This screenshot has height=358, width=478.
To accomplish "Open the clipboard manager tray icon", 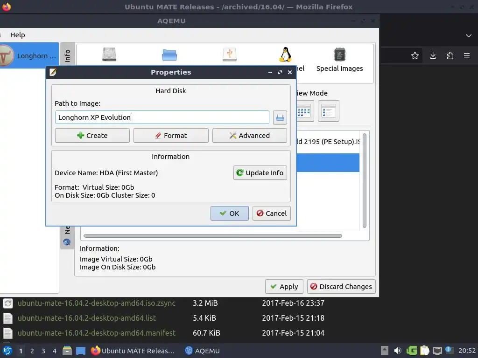I will [x=425, y=351].
